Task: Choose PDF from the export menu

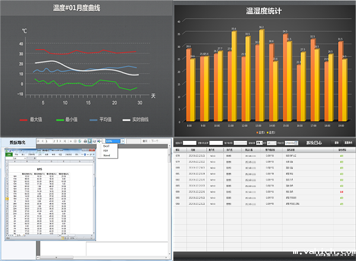Action: point(106,150)
